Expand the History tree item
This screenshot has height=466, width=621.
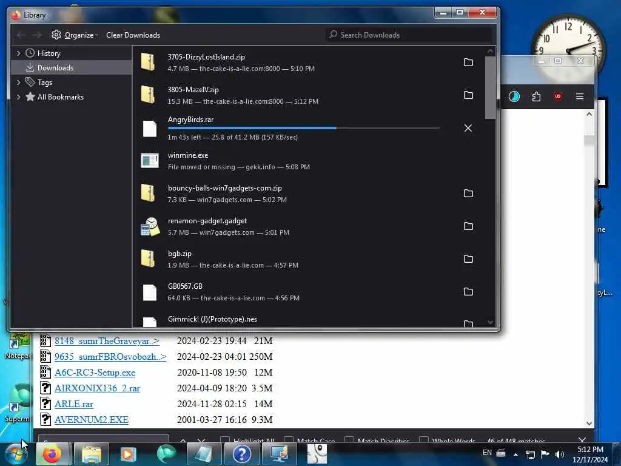click(18, 53)
